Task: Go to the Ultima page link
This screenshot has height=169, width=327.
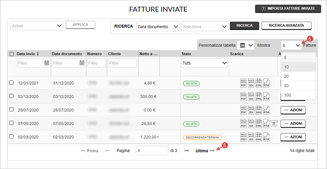Action: click(205, 151)
